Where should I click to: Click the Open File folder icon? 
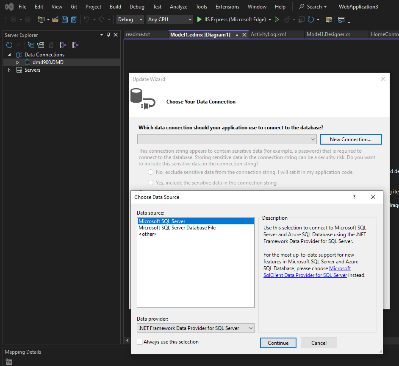tap(55, 20)
